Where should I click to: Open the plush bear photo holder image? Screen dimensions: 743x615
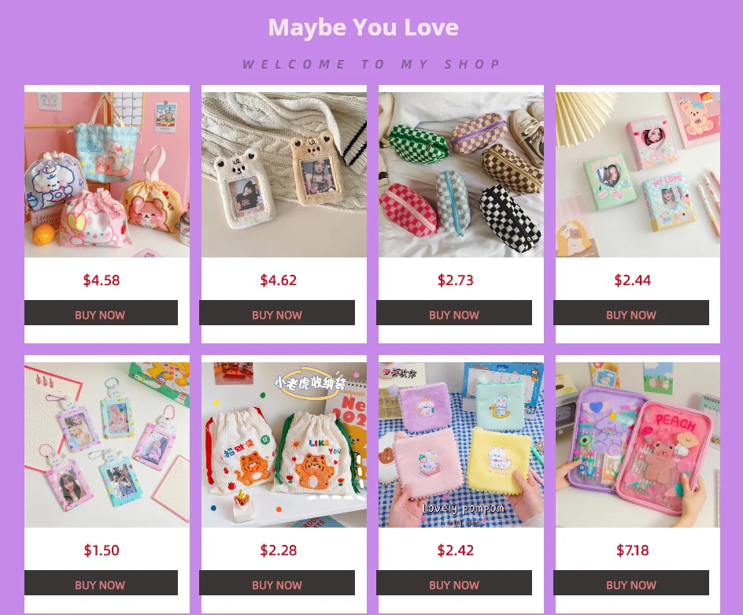[x=284, y=175]
